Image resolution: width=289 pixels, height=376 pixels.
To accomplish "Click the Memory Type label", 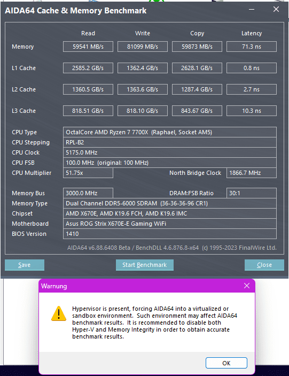I will pyautogui.click(x=30, y=203).
